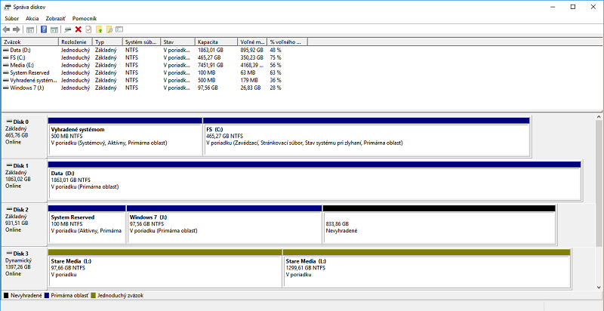Click the olive Jednoduchý zväzok legend swatch
Screen dimensions: 604x311
pyautogui.click(x=93, y=296)
